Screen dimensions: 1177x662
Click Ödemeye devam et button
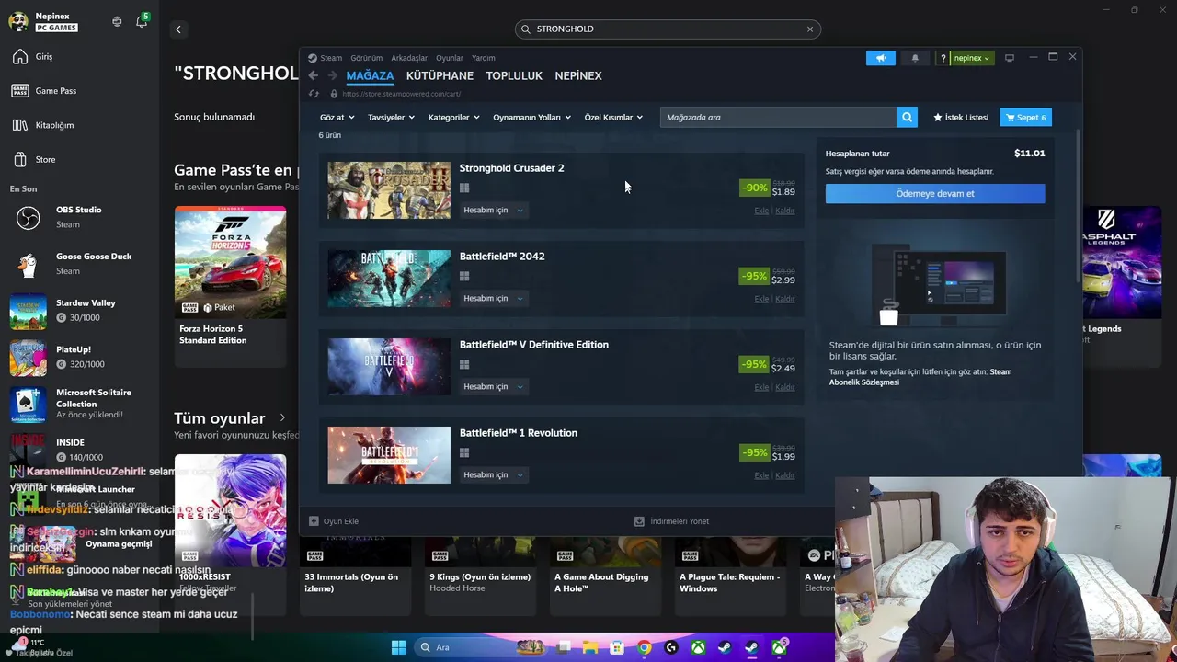pos(935,193)
